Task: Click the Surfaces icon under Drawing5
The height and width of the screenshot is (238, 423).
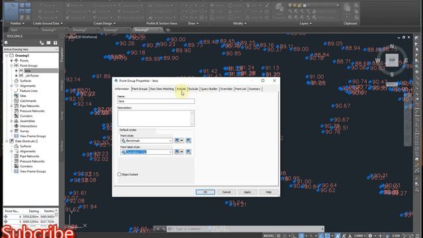Action: (16, 81)
